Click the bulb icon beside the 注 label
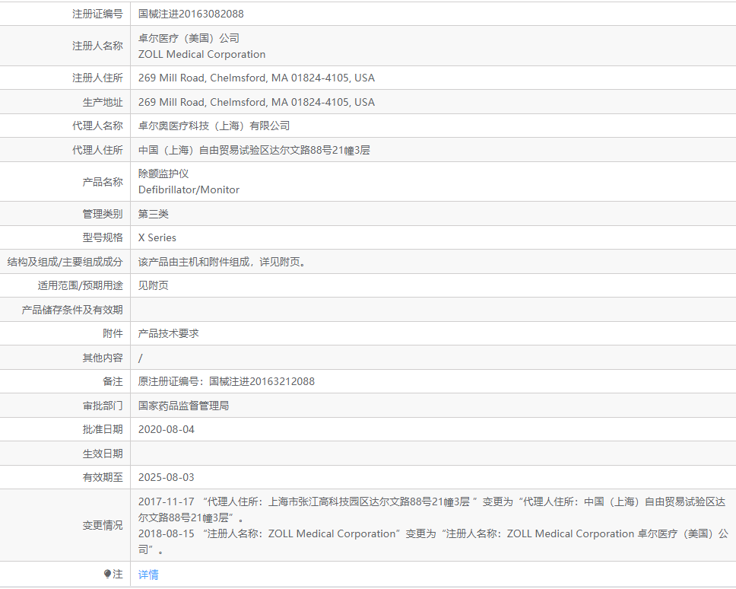Viewport: 736px width, 589px height. pos(107,574)
